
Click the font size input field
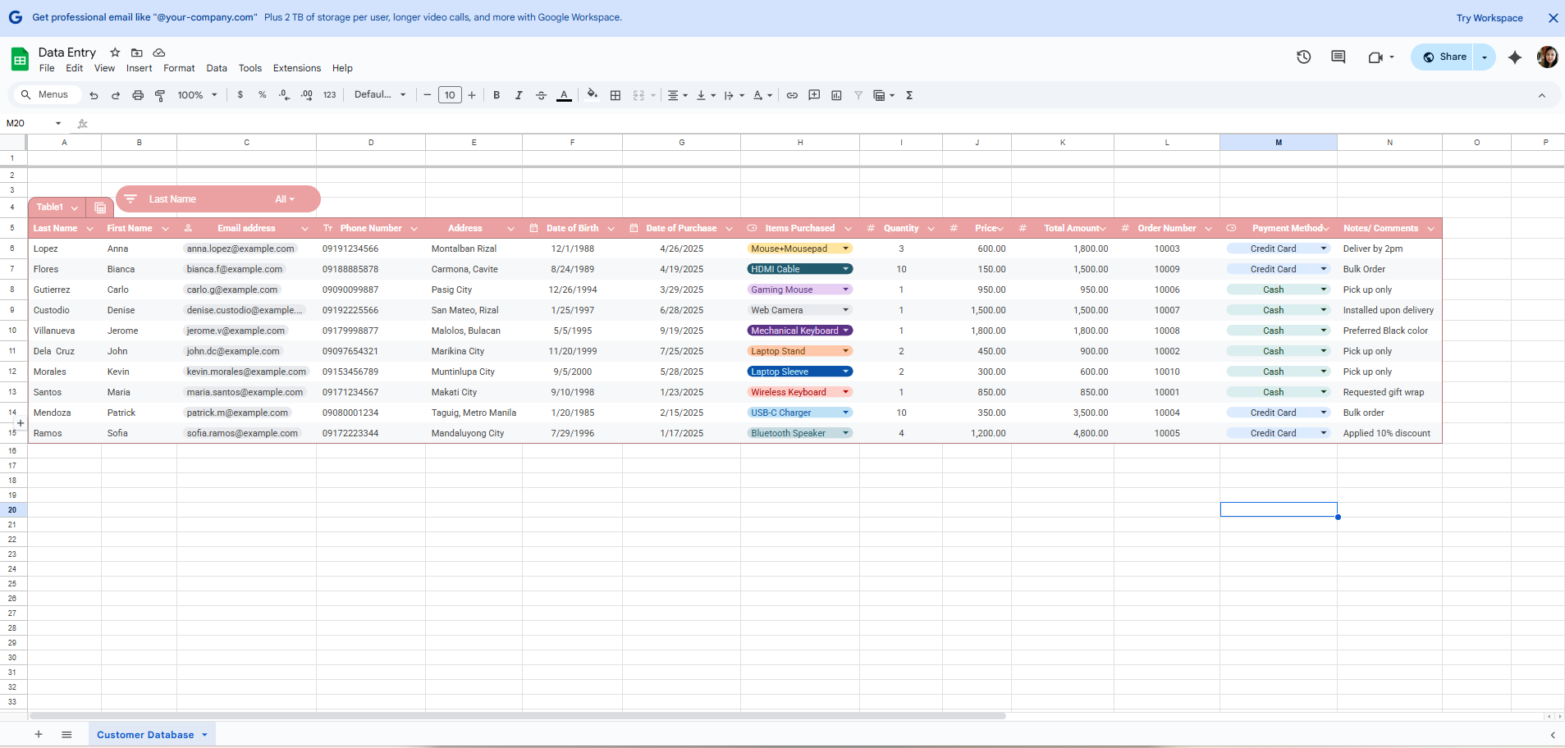pos(450,95)
